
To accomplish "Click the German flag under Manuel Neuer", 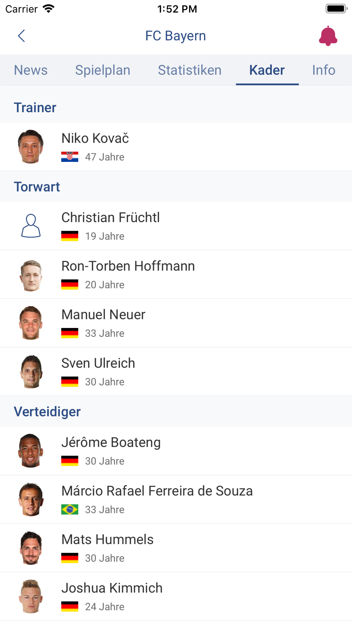I will pyautogui.click(x=70, y=333).
